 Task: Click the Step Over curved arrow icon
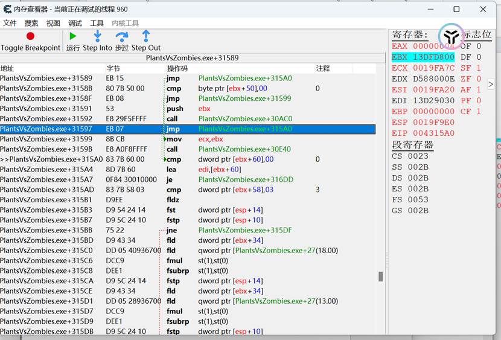click(122, 37)
